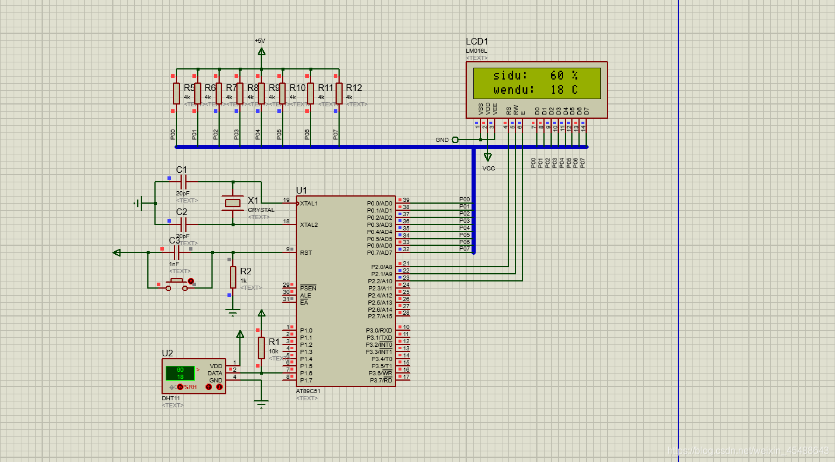Viewport: 835px width, 462px height.
Task: Click the 10k value of R1
Action: click(x=273, y=352)
